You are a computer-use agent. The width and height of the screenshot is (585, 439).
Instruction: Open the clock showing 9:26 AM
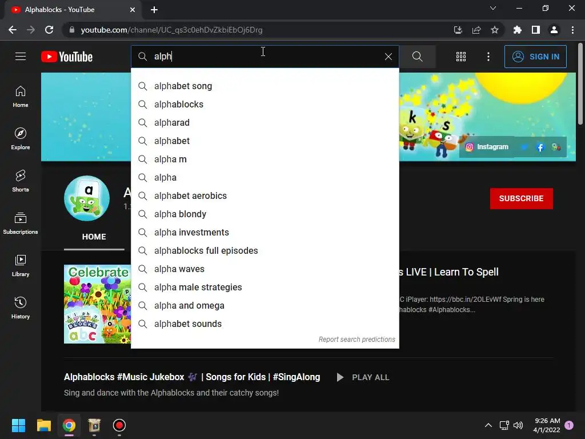(x=547, y=425)
